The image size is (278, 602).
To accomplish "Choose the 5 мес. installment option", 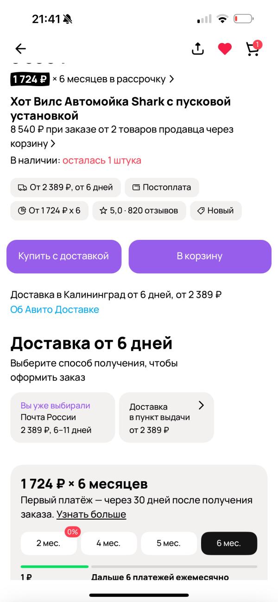I will (x=169, y=543).
